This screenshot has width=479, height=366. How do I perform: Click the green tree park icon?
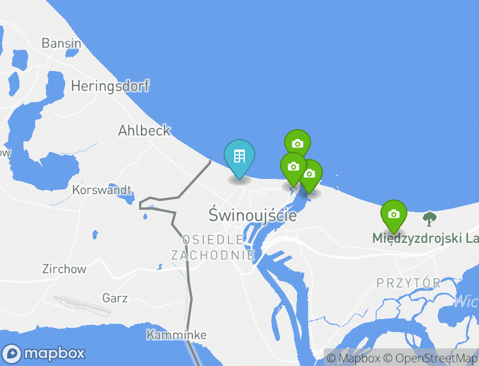click(x=429, y=219)
